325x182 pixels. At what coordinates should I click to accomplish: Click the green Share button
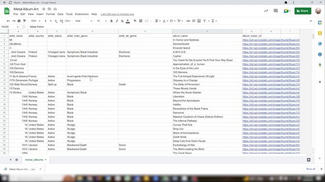pyautogui.click(x=303, y=11)
